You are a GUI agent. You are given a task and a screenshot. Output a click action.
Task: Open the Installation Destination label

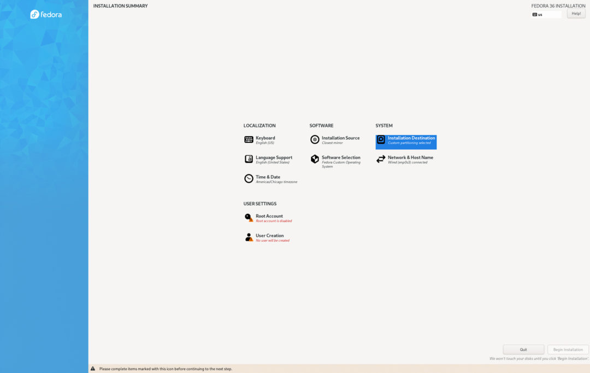[x=411, y=138]
